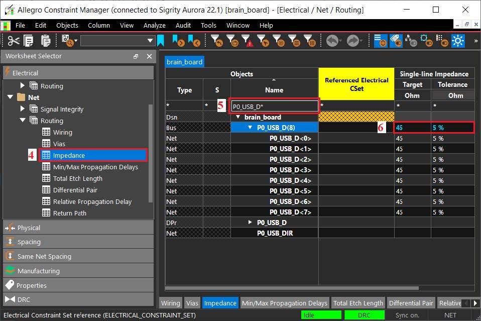Open the Objects menu
This screenshot has height=321, width=481.
(x=67, y=26)
